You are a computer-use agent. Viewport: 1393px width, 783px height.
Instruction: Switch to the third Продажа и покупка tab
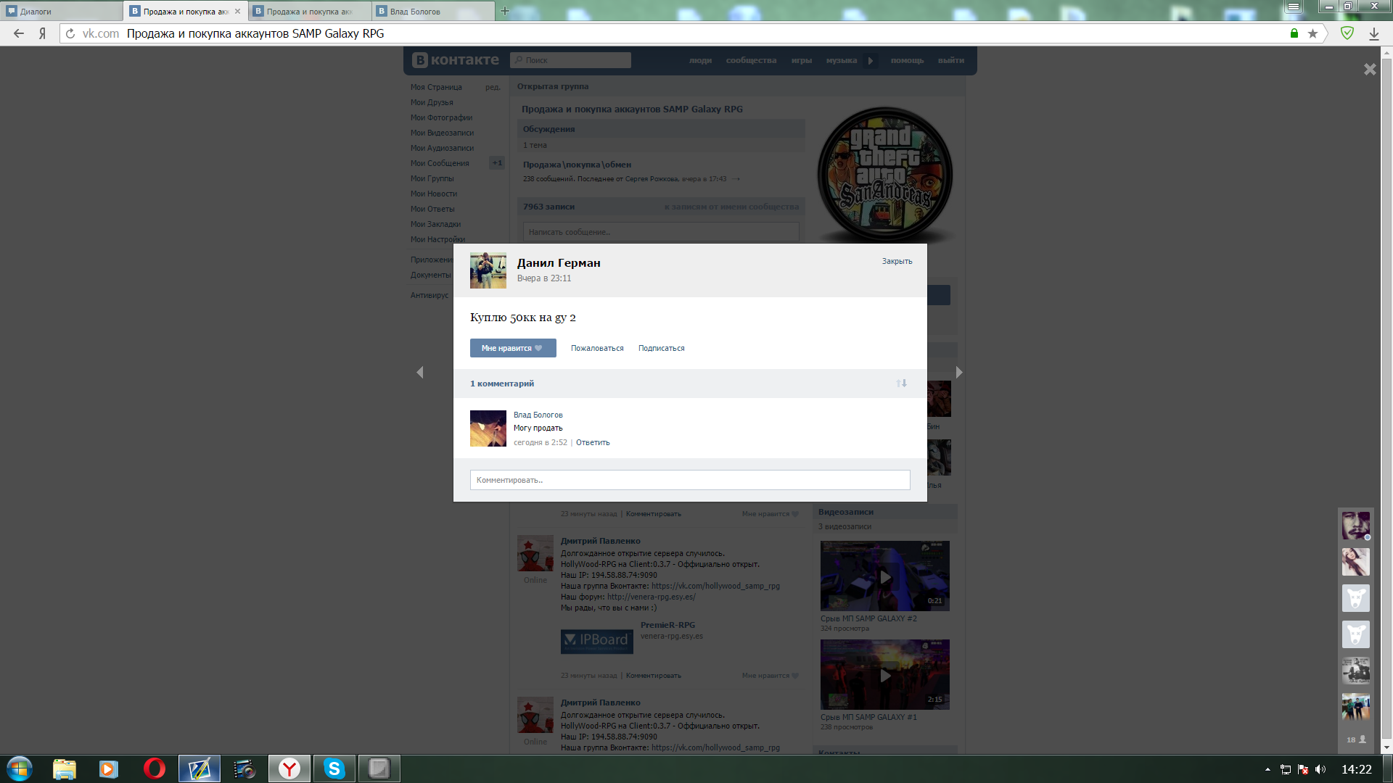[x=310, y=12]
